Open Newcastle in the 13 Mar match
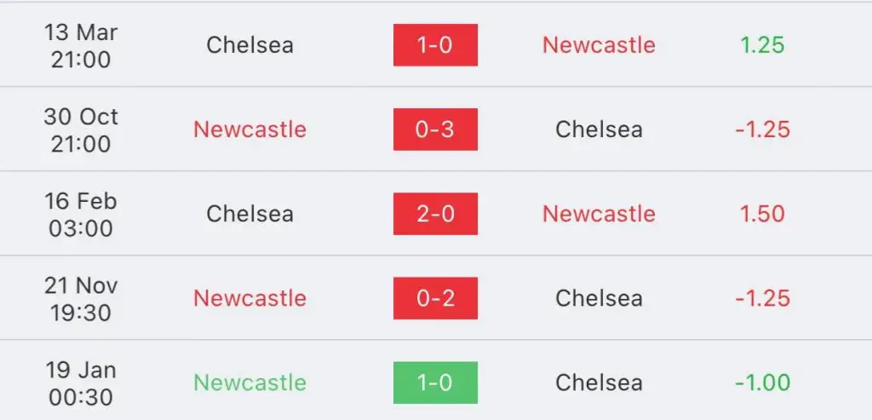Screen dimensions: 872x420 click(x=599, y=45)
